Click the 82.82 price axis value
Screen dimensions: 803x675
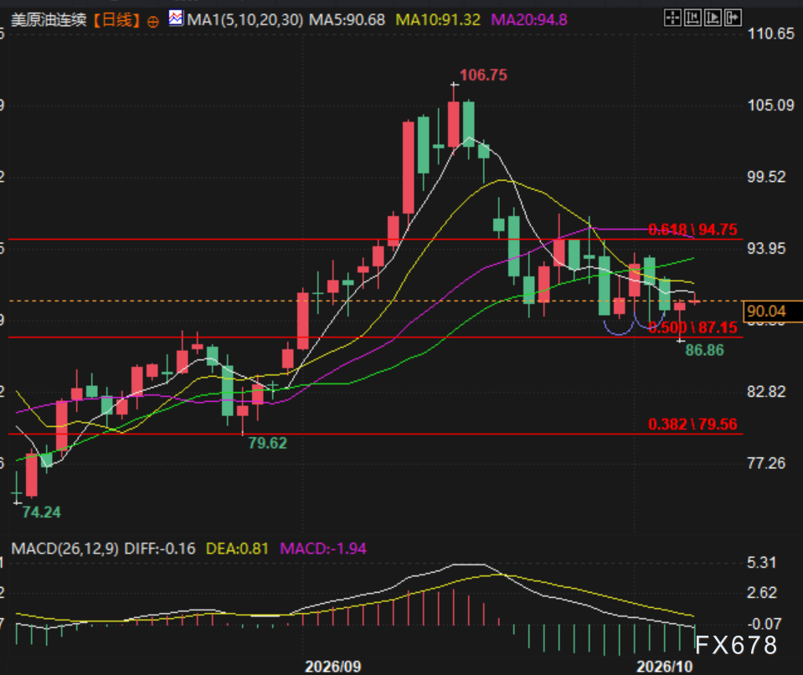pos(766,392)
